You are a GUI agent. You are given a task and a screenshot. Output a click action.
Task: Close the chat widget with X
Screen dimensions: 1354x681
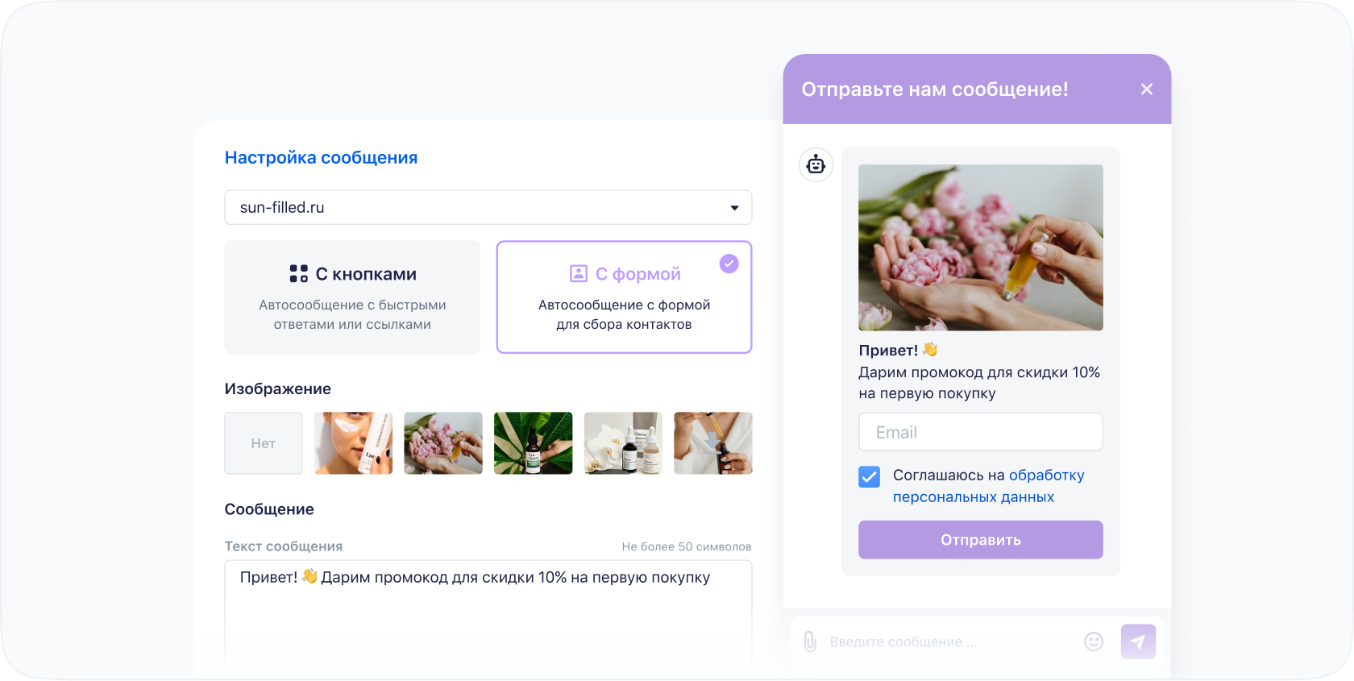1147,89
